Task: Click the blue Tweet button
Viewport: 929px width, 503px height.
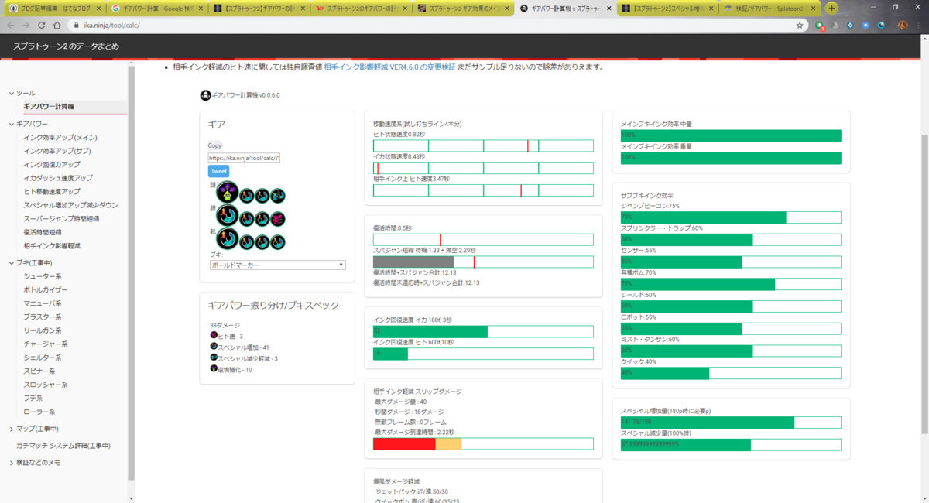Action: 218,172
